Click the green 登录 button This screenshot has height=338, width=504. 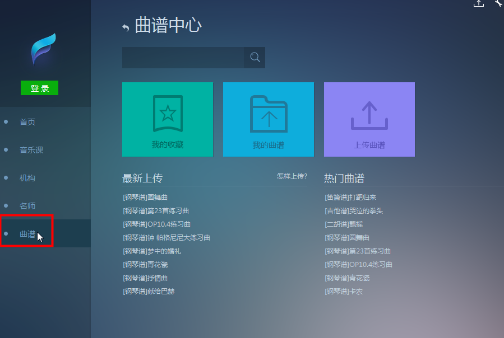click(40, 88)
